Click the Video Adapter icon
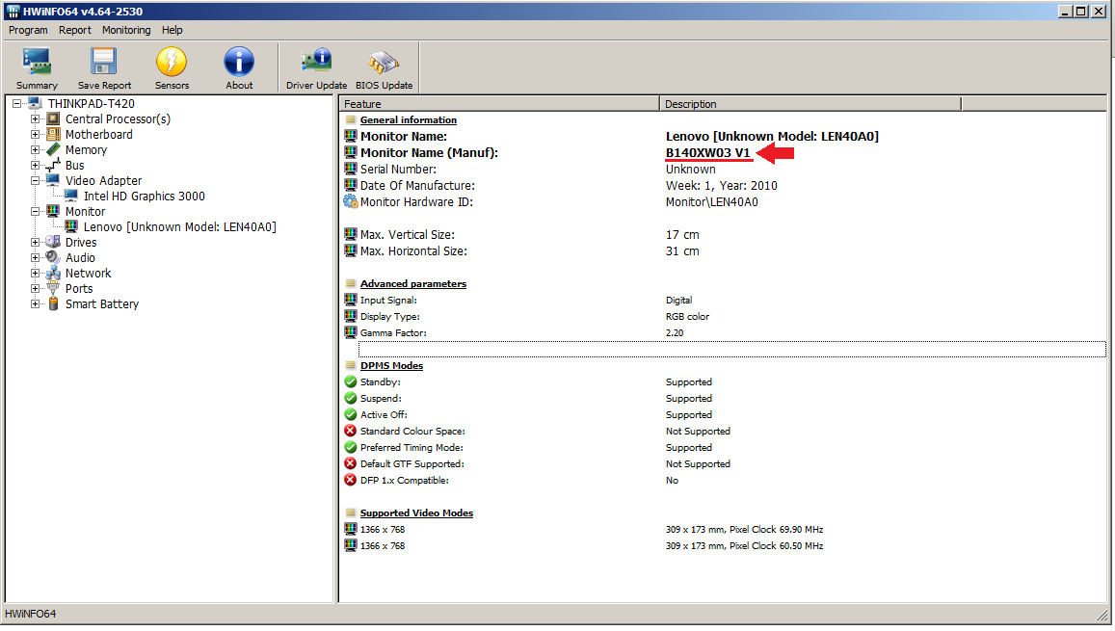Viewport: 1115px width, 631px height. click(x=53, y=180)
